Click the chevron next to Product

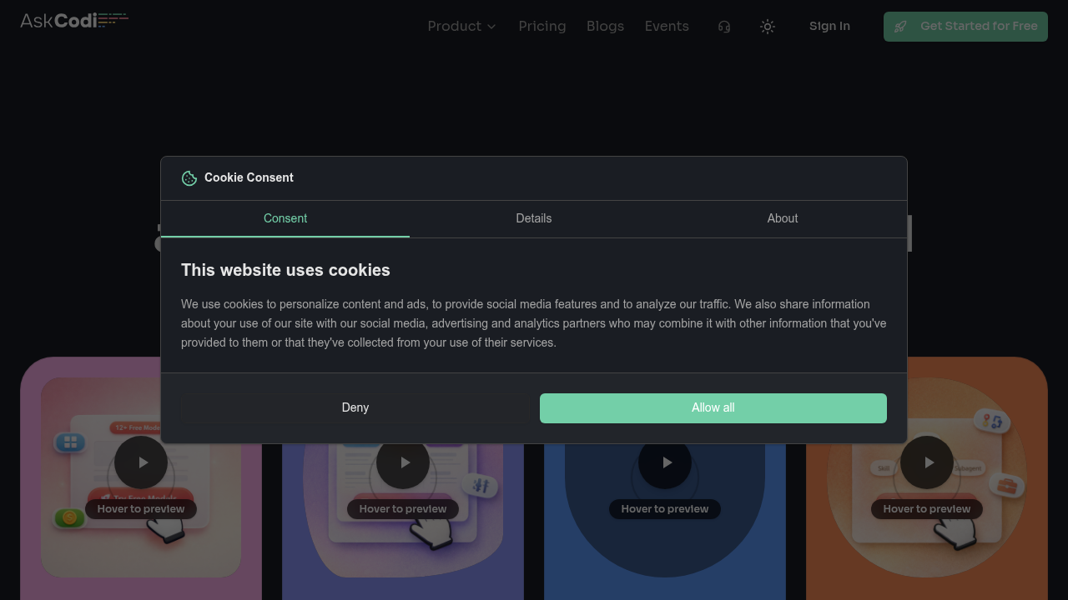491,27
